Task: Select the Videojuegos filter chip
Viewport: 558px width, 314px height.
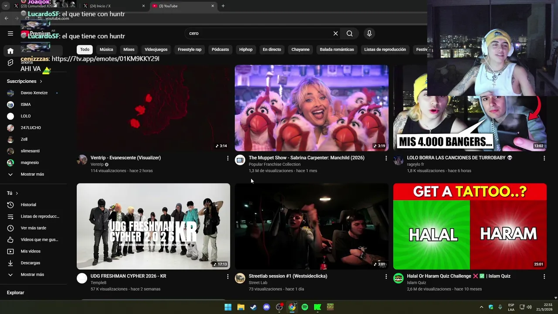Action: (x=156, y=49)
